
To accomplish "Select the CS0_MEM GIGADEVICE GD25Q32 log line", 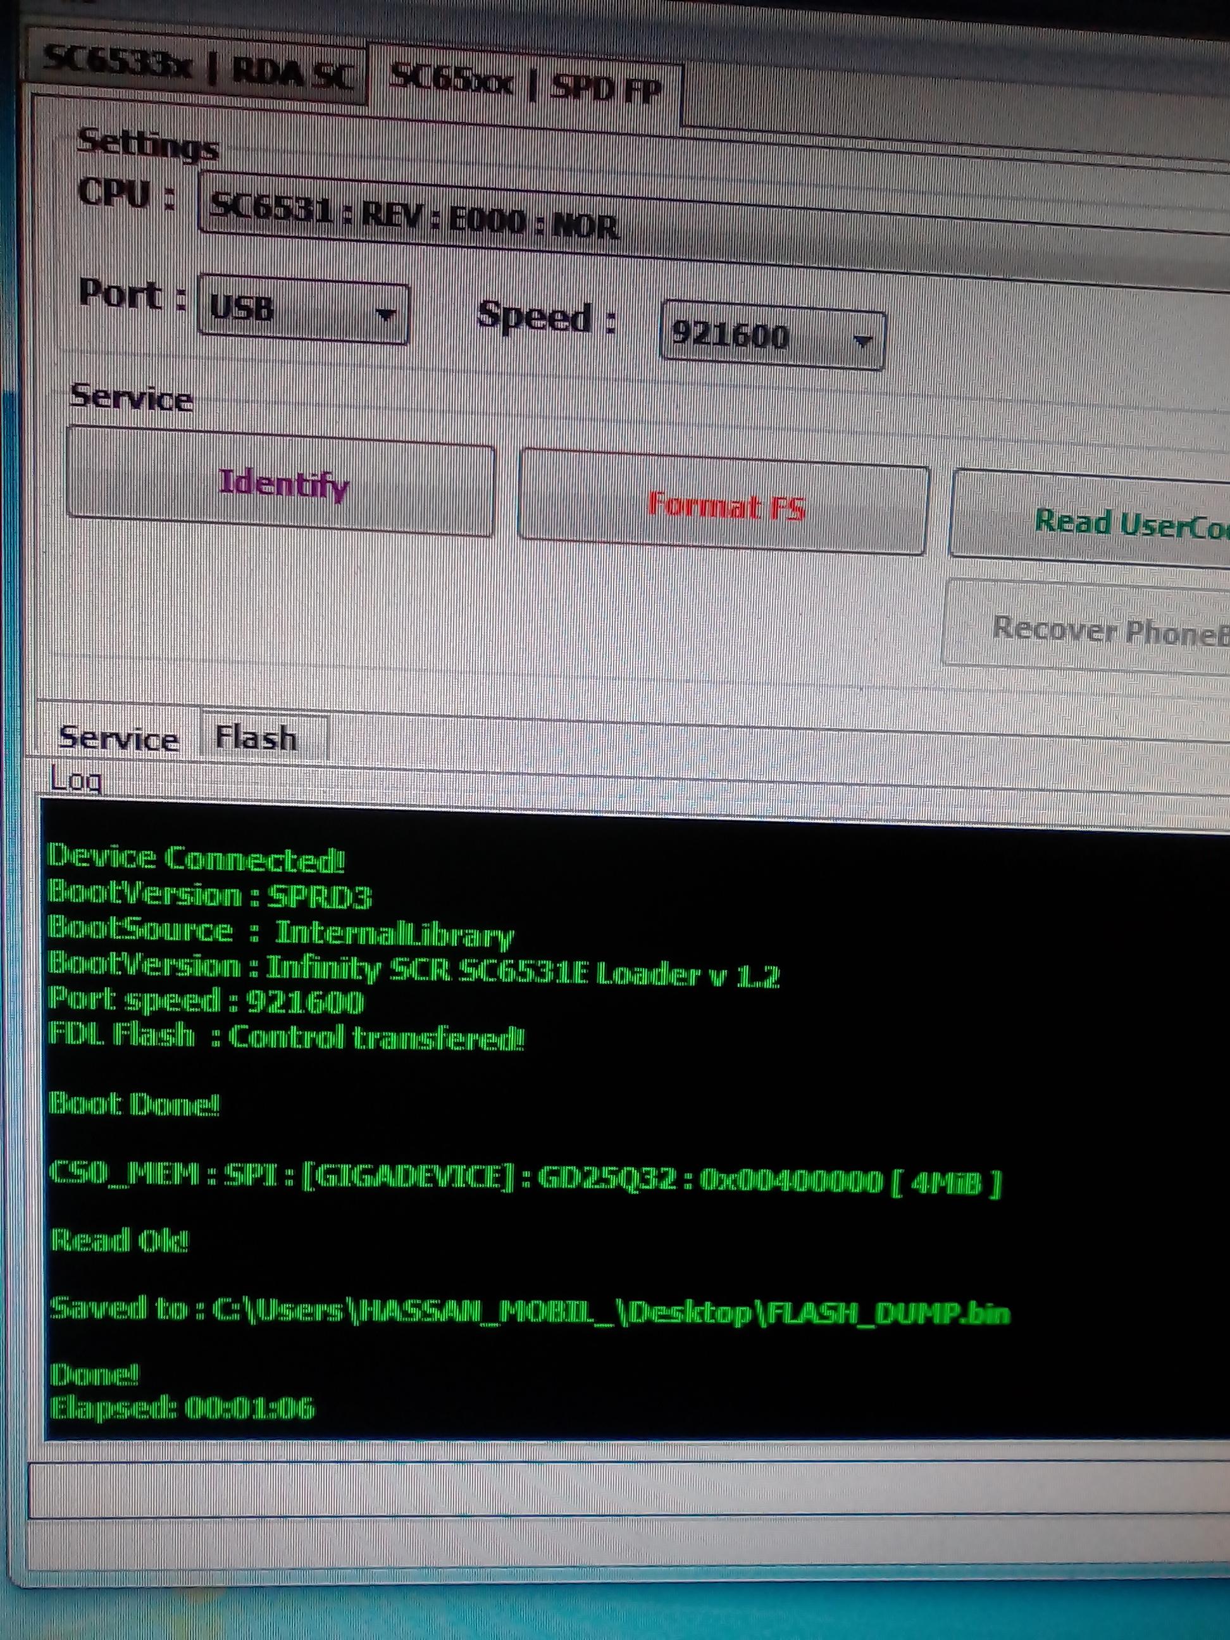I will [525, 1180].
